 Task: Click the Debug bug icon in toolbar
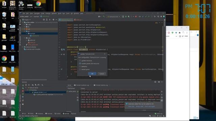(x=126, y=16)
